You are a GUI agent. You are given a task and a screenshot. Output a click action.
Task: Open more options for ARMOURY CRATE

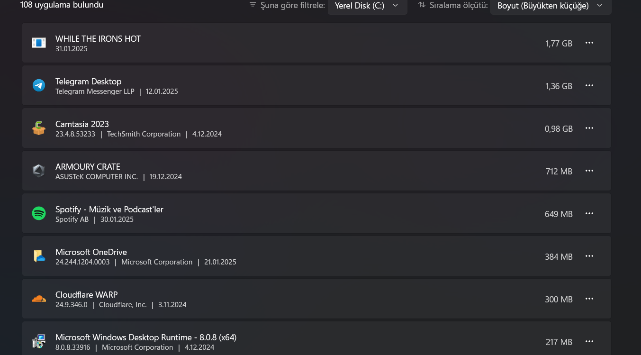tap(589, 171)
